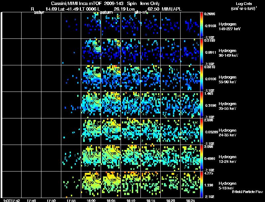Viewport: 265px width, 202px height.
Task: Click the -0.9168 colorbar midpoint value
Action: 210,26
